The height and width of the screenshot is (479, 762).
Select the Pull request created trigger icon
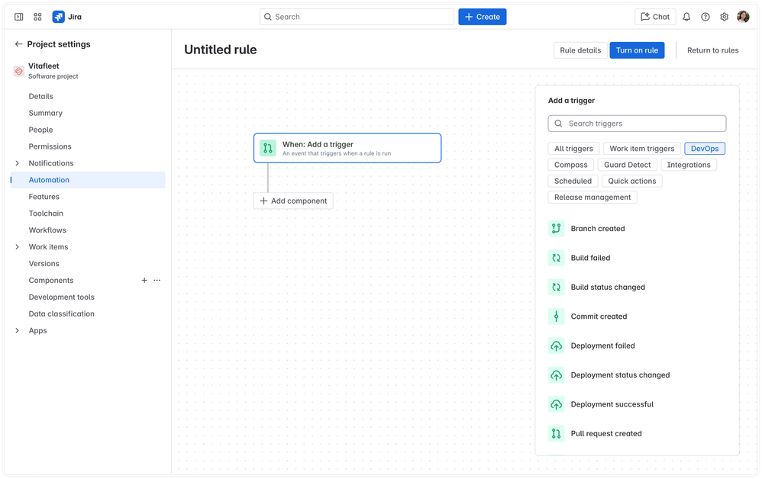[x=557, y=433]
